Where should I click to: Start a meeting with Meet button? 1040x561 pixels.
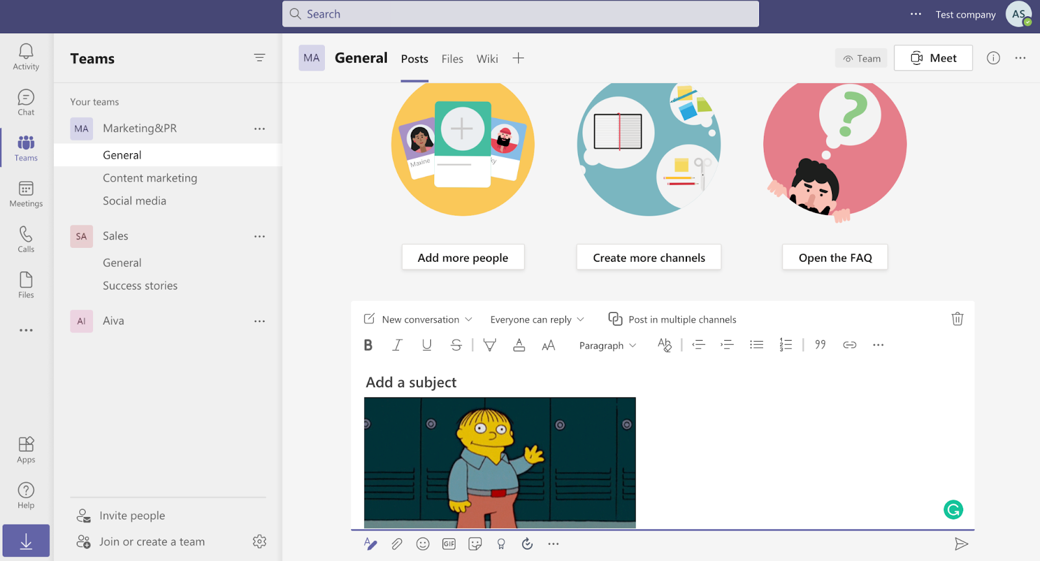933,58
